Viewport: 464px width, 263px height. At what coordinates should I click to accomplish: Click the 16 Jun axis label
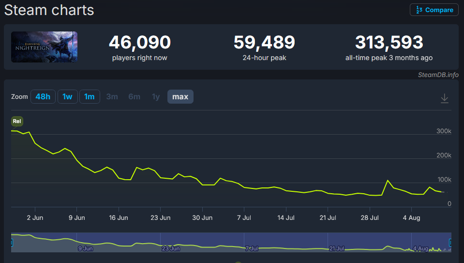(119, 217)
